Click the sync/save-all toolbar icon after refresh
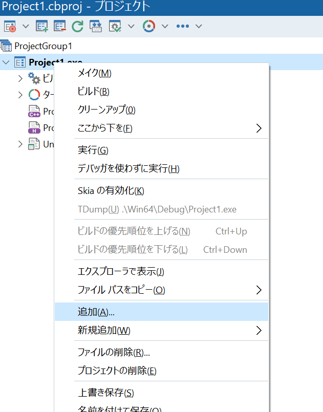This screenshot has height=412, width=323. 96,26
